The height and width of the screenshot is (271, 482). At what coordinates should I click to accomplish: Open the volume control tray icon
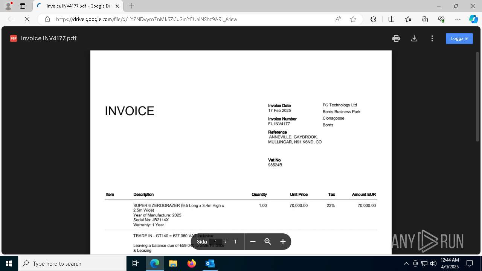[433, 263]
